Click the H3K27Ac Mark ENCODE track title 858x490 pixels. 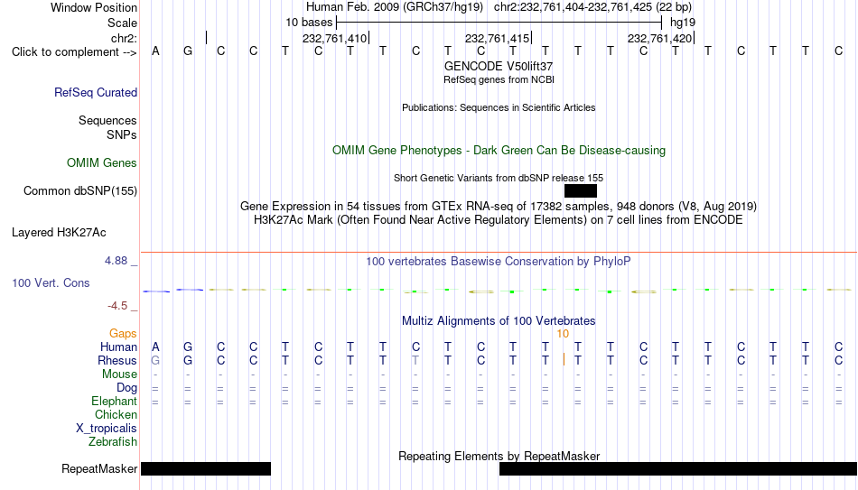499,220
